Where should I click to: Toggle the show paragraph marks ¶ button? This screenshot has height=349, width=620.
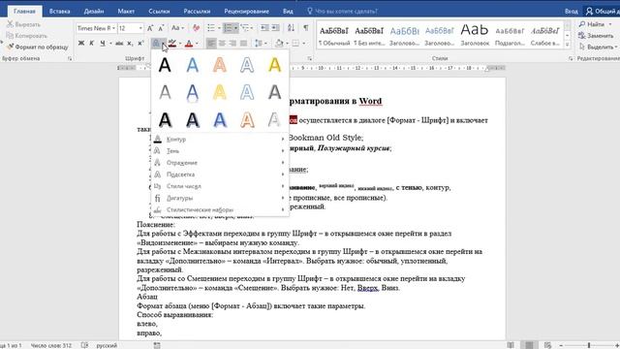(306, 28)
